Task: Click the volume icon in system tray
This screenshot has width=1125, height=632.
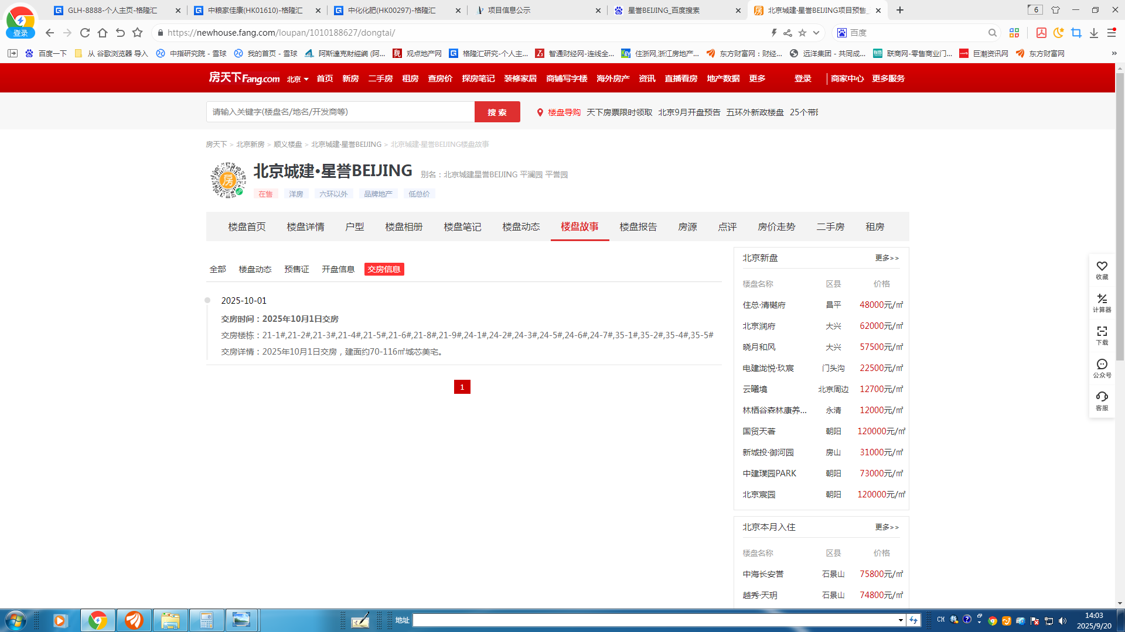Action: click(x=1062, y=620)
